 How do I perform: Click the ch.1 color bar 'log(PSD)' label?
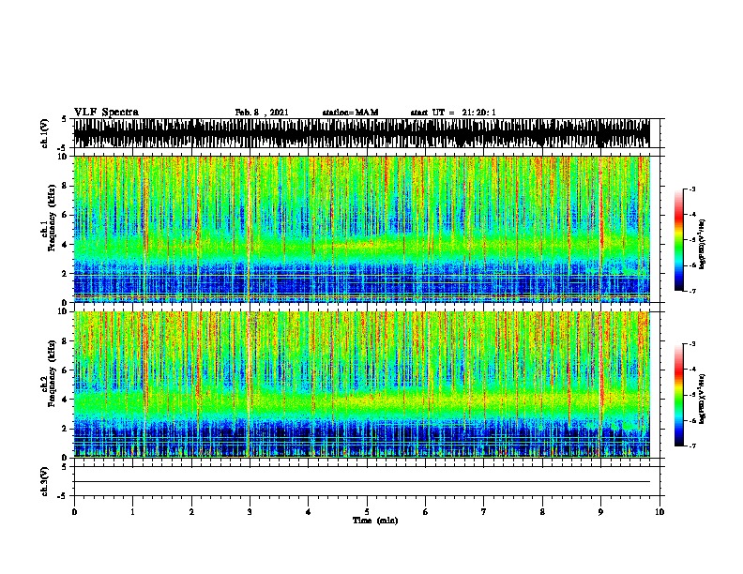[703, 244]
